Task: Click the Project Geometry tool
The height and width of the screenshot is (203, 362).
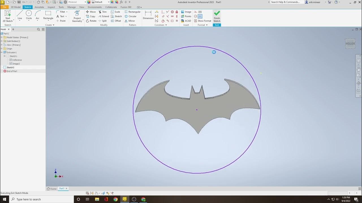Action: (x=77, y=16)
